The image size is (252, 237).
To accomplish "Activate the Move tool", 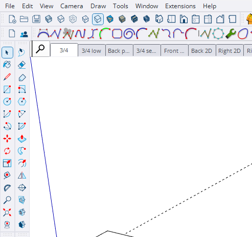I will 7,139.
